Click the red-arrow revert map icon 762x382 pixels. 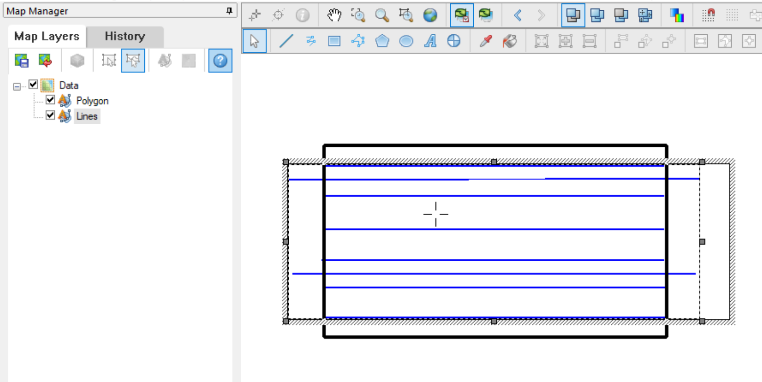coord(46,61)
